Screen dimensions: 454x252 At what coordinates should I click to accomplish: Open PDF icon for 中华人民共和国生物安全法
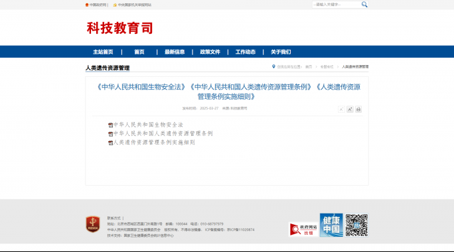coord(110,125)
